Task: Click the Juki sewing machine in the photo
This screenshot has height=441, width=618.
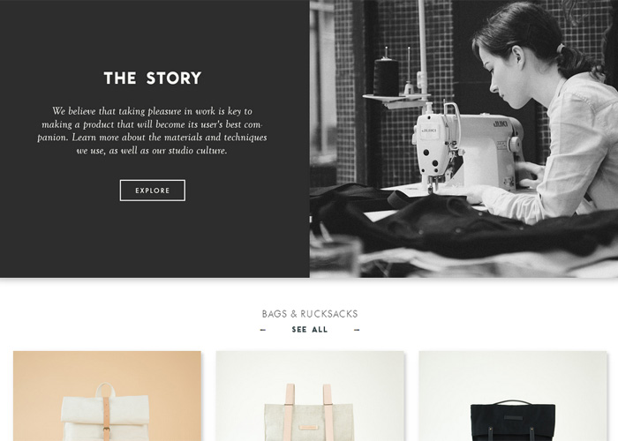Action: tap(467, 150)
